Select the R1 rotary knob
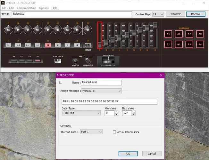The height and width of the screenshot is (160, 209). click(8, 29)
